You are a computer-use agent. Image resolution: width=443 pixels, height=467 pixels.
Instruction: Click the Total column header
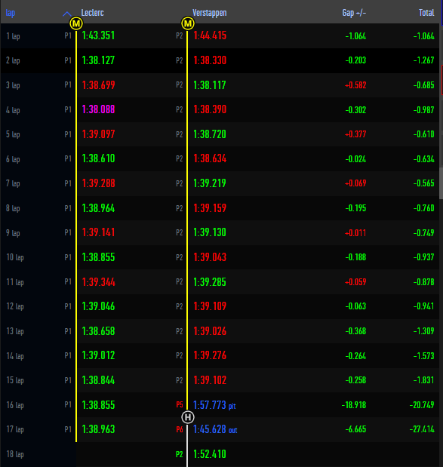(x=426, y=13)
